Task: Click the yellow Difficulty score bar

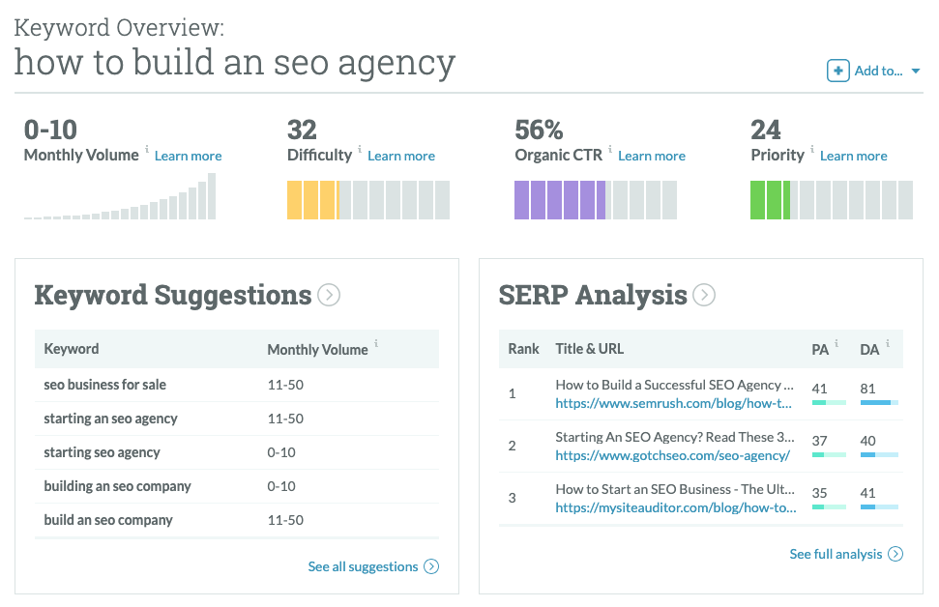Action: tap(312, 200)
